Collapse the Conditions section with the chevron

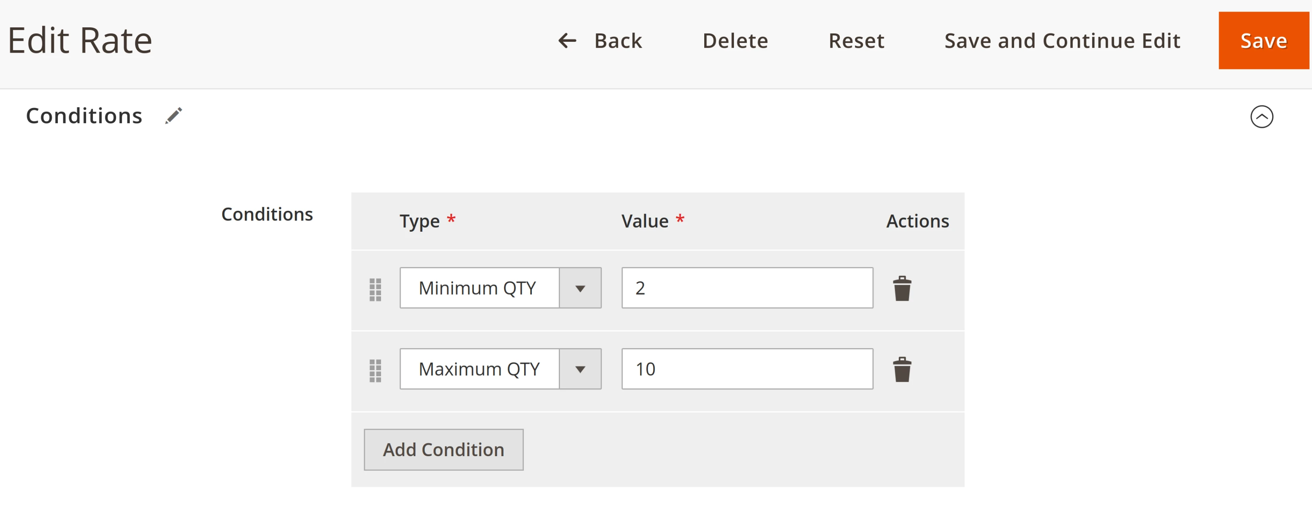1262,116
